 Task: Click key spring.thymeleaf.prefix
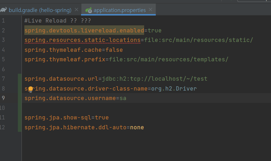click(65, 60)
